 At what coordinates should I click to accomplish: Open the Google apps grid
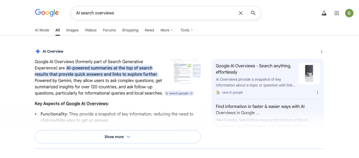[x=337, y=13]
